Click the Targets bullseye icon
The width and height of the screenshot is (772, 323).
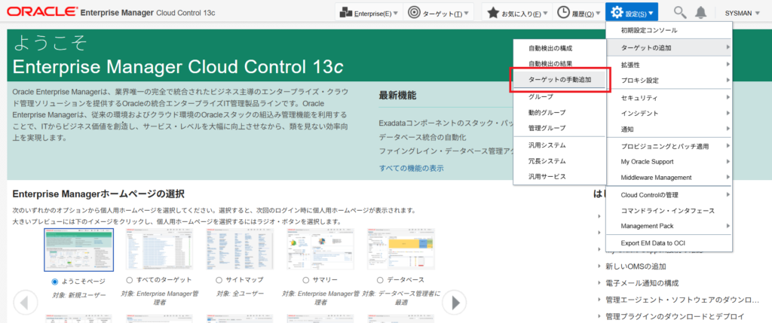tap(414, 12)
